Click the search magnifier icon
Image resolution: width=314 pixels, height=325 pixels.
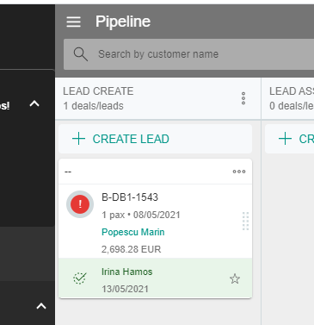81,54
